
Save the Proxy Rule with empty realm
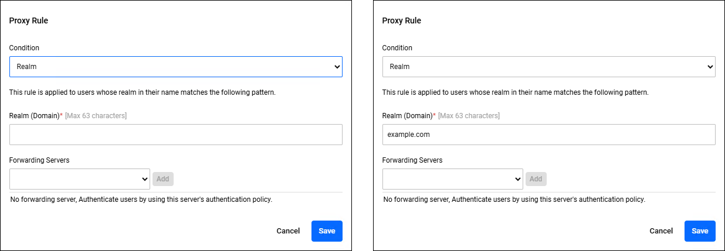[x=327, y=231]
